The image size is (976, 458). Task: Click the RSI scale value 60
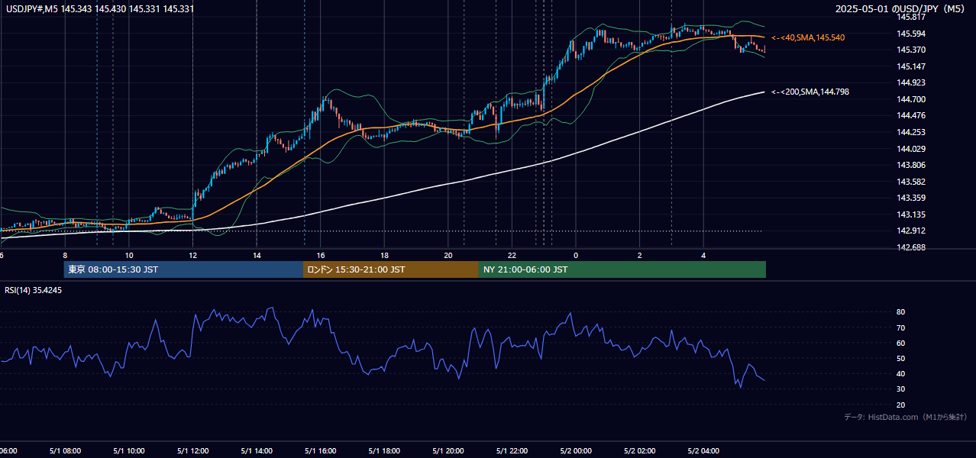tap(900, 343)
